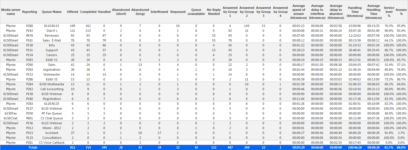Click the CS Chat Queue entry
This screenshot has width=408, height=150.
click(52, 118)
